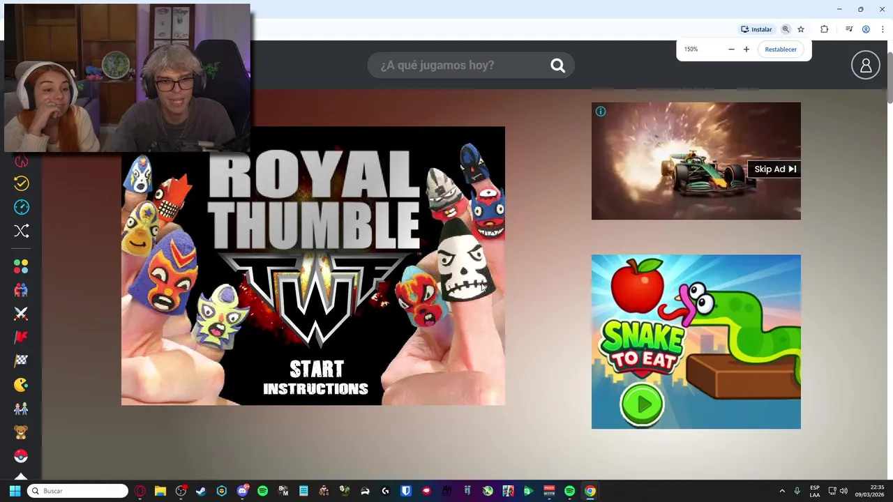893x502 pixels.
Task: Open the crossed swords action category icon
Action: [21, 314]
